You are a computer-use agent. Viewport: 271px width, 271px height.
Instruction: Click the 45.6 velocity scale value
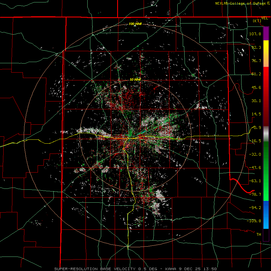click(256, 87)
